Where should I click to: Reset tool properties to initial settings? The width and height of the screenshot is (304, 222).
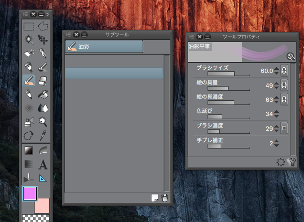(280, 162)
